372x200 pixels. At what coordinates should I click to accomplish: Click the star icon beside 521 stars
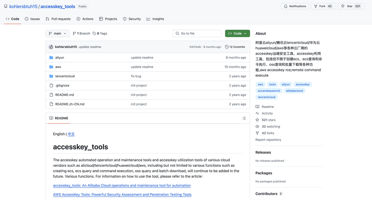pos(257,120)
